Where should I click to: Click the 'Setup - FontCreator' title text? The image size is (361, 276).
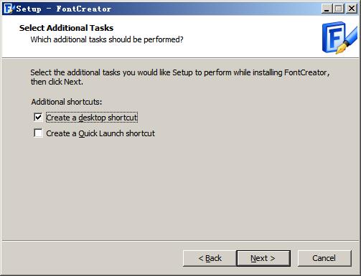pyautogui.click(x=64, y=9)
